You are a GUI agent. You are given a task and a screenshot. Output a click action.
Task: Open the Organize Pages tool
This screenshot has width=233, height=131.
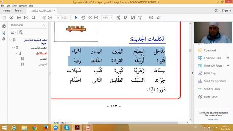tap(213, 65)
